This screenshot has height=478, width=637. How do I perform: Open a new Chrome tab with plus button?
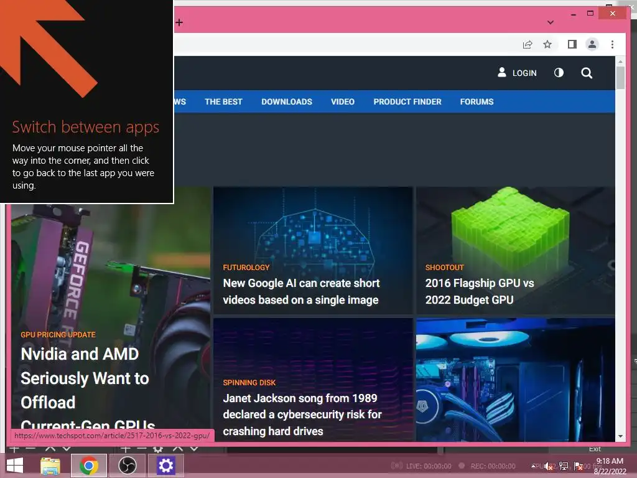(x=179, y=22)
